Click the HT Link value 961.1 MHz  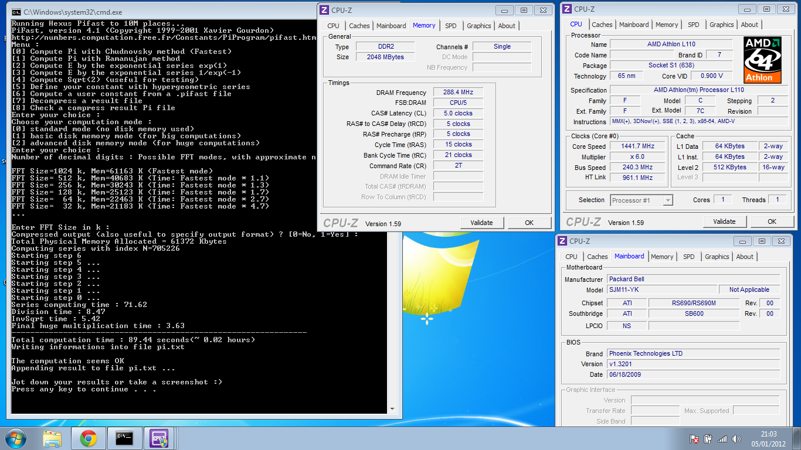637,178
